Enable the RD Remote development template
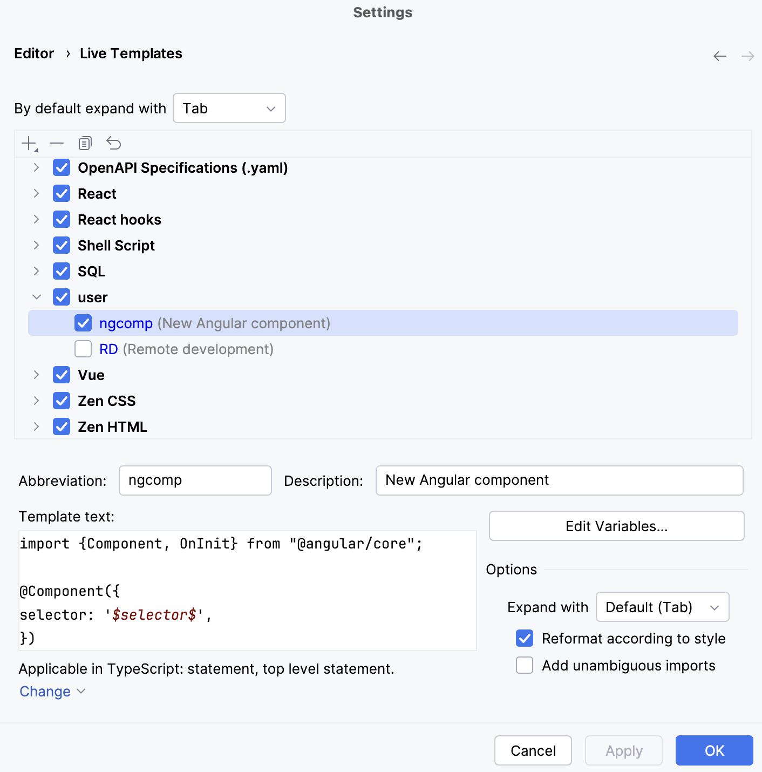 (83, 349)
